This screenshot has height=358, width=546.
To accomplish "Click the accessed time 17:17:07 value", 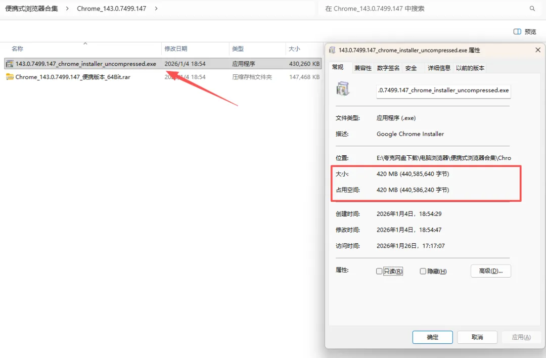I will 411,246.
